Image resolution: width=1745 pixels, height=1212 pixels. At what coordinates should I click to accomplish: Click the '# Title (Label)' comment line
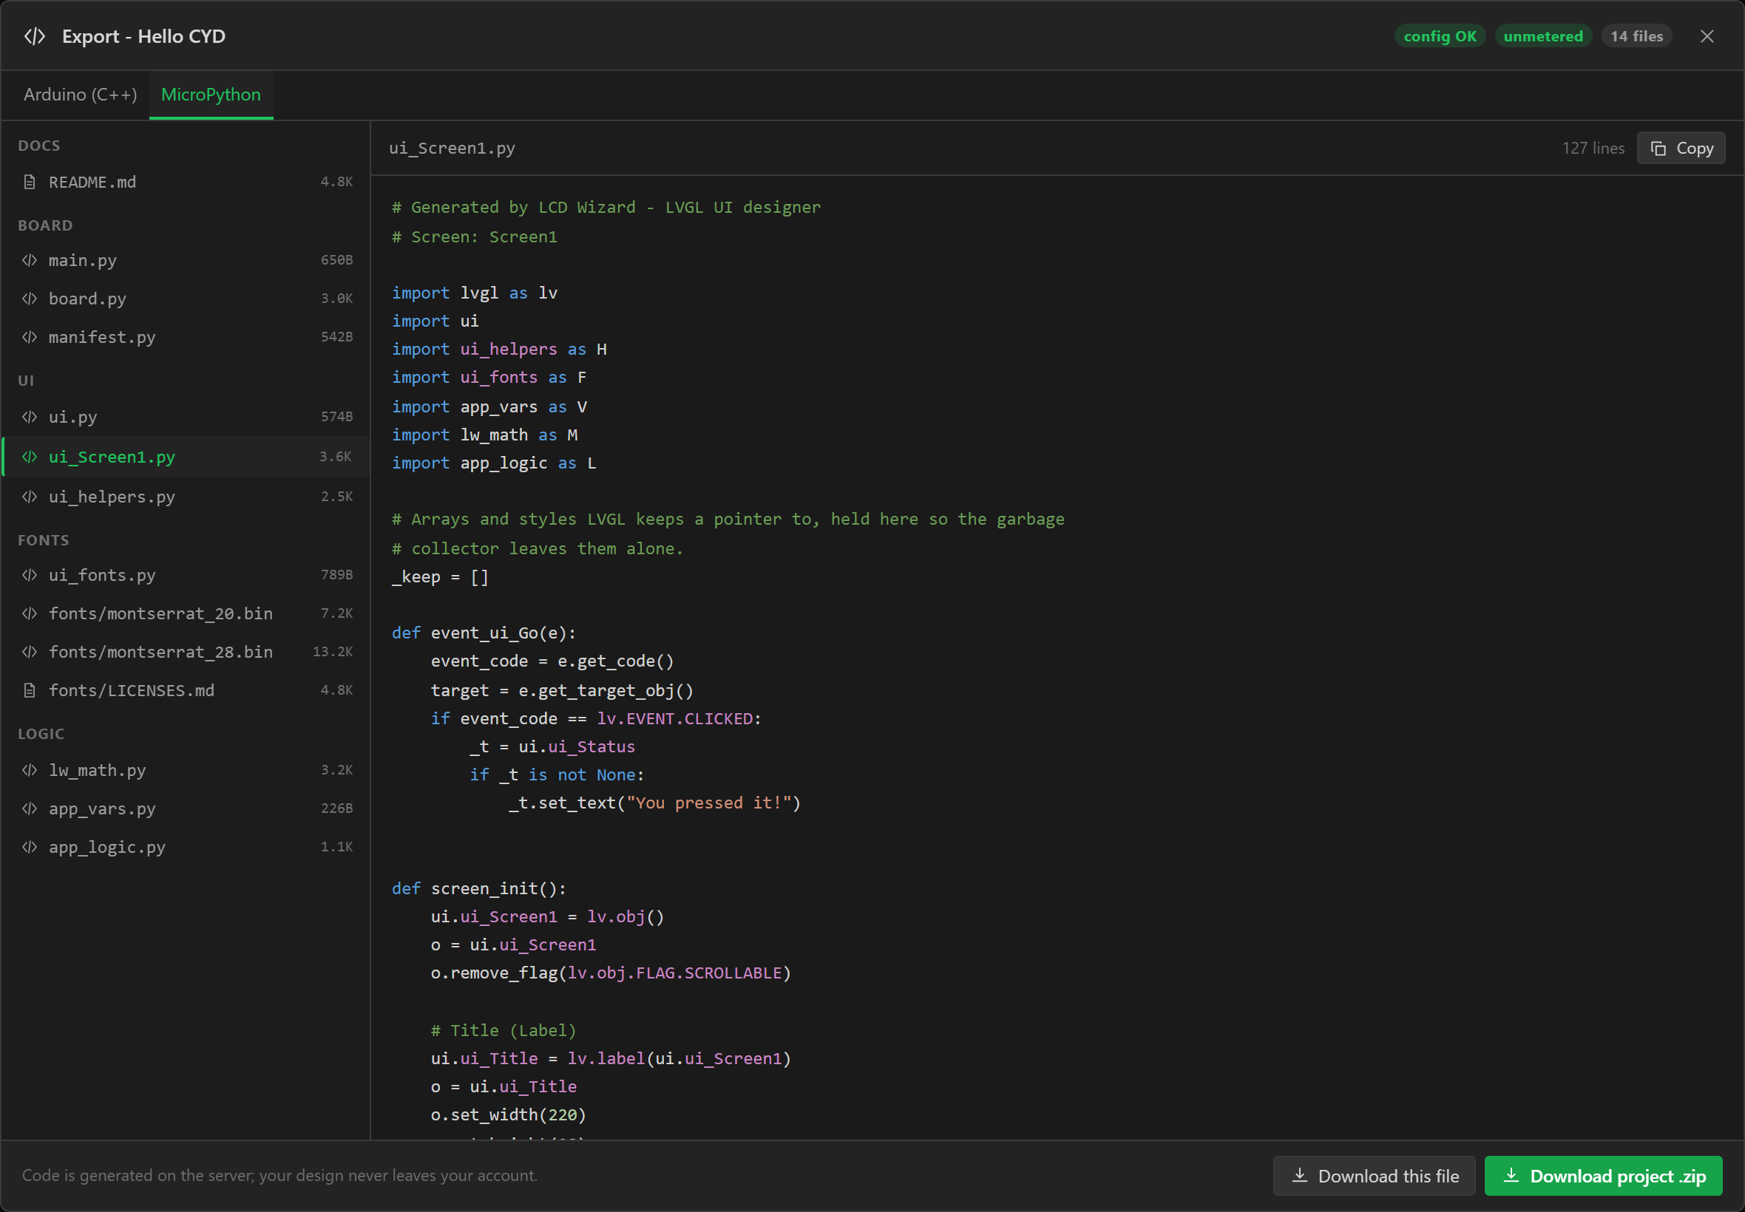click(504, 1030)
